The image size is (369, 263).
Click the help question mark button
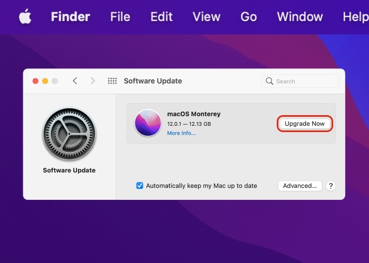(331, 186)
